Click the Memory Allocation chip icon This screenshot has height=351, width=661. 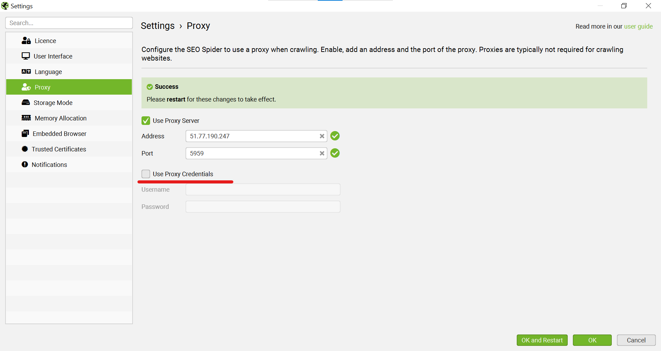pos(26,118)
